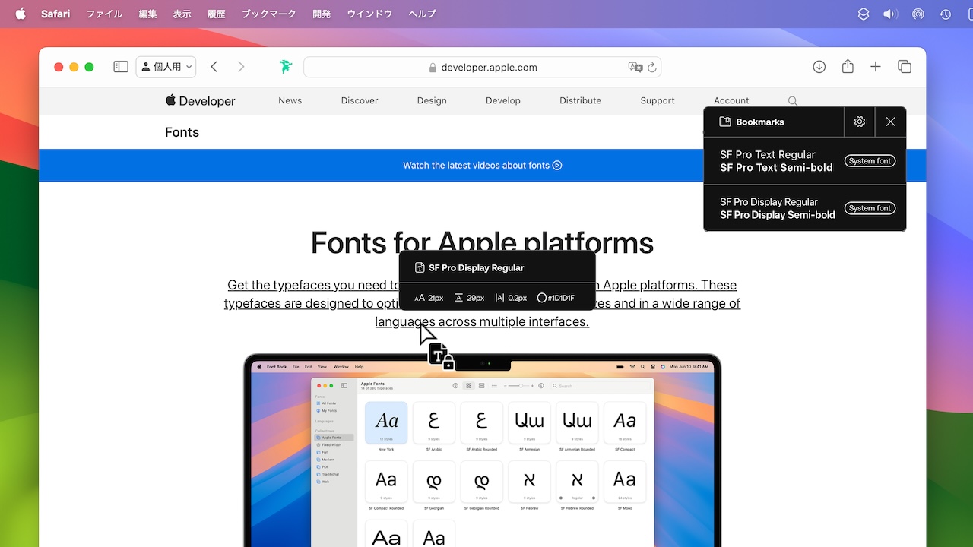Viewport: 973px width, 547px height.
Task: Open the Apple menu
Action: click(21, 14)
